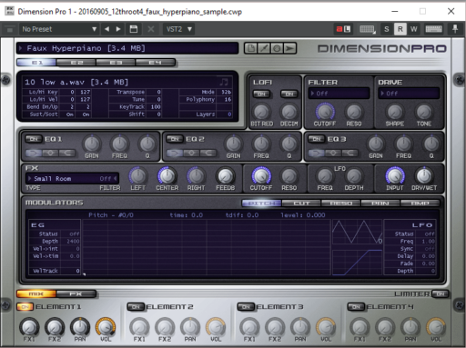Screen dimensions: 466x348
Task: Click the round dial icon beside program name
Action: [277, 48]
